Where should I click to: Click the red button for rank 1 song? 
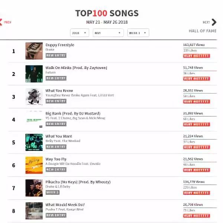point(197,56)
